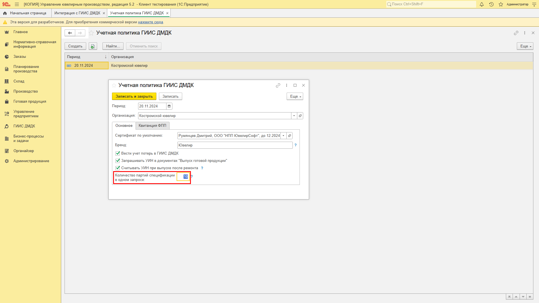Select the 20.11.2024 row in list

[86, 66]
